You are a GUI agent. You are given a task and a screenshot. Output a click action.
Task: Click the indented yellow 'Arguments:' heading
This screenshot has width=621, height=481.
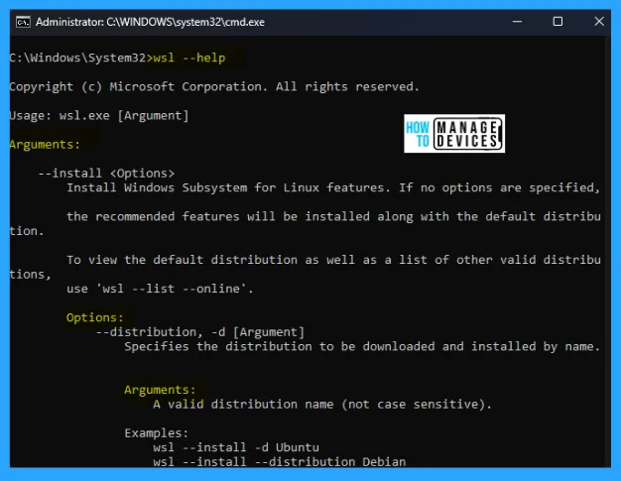click(x=160, y=390)
